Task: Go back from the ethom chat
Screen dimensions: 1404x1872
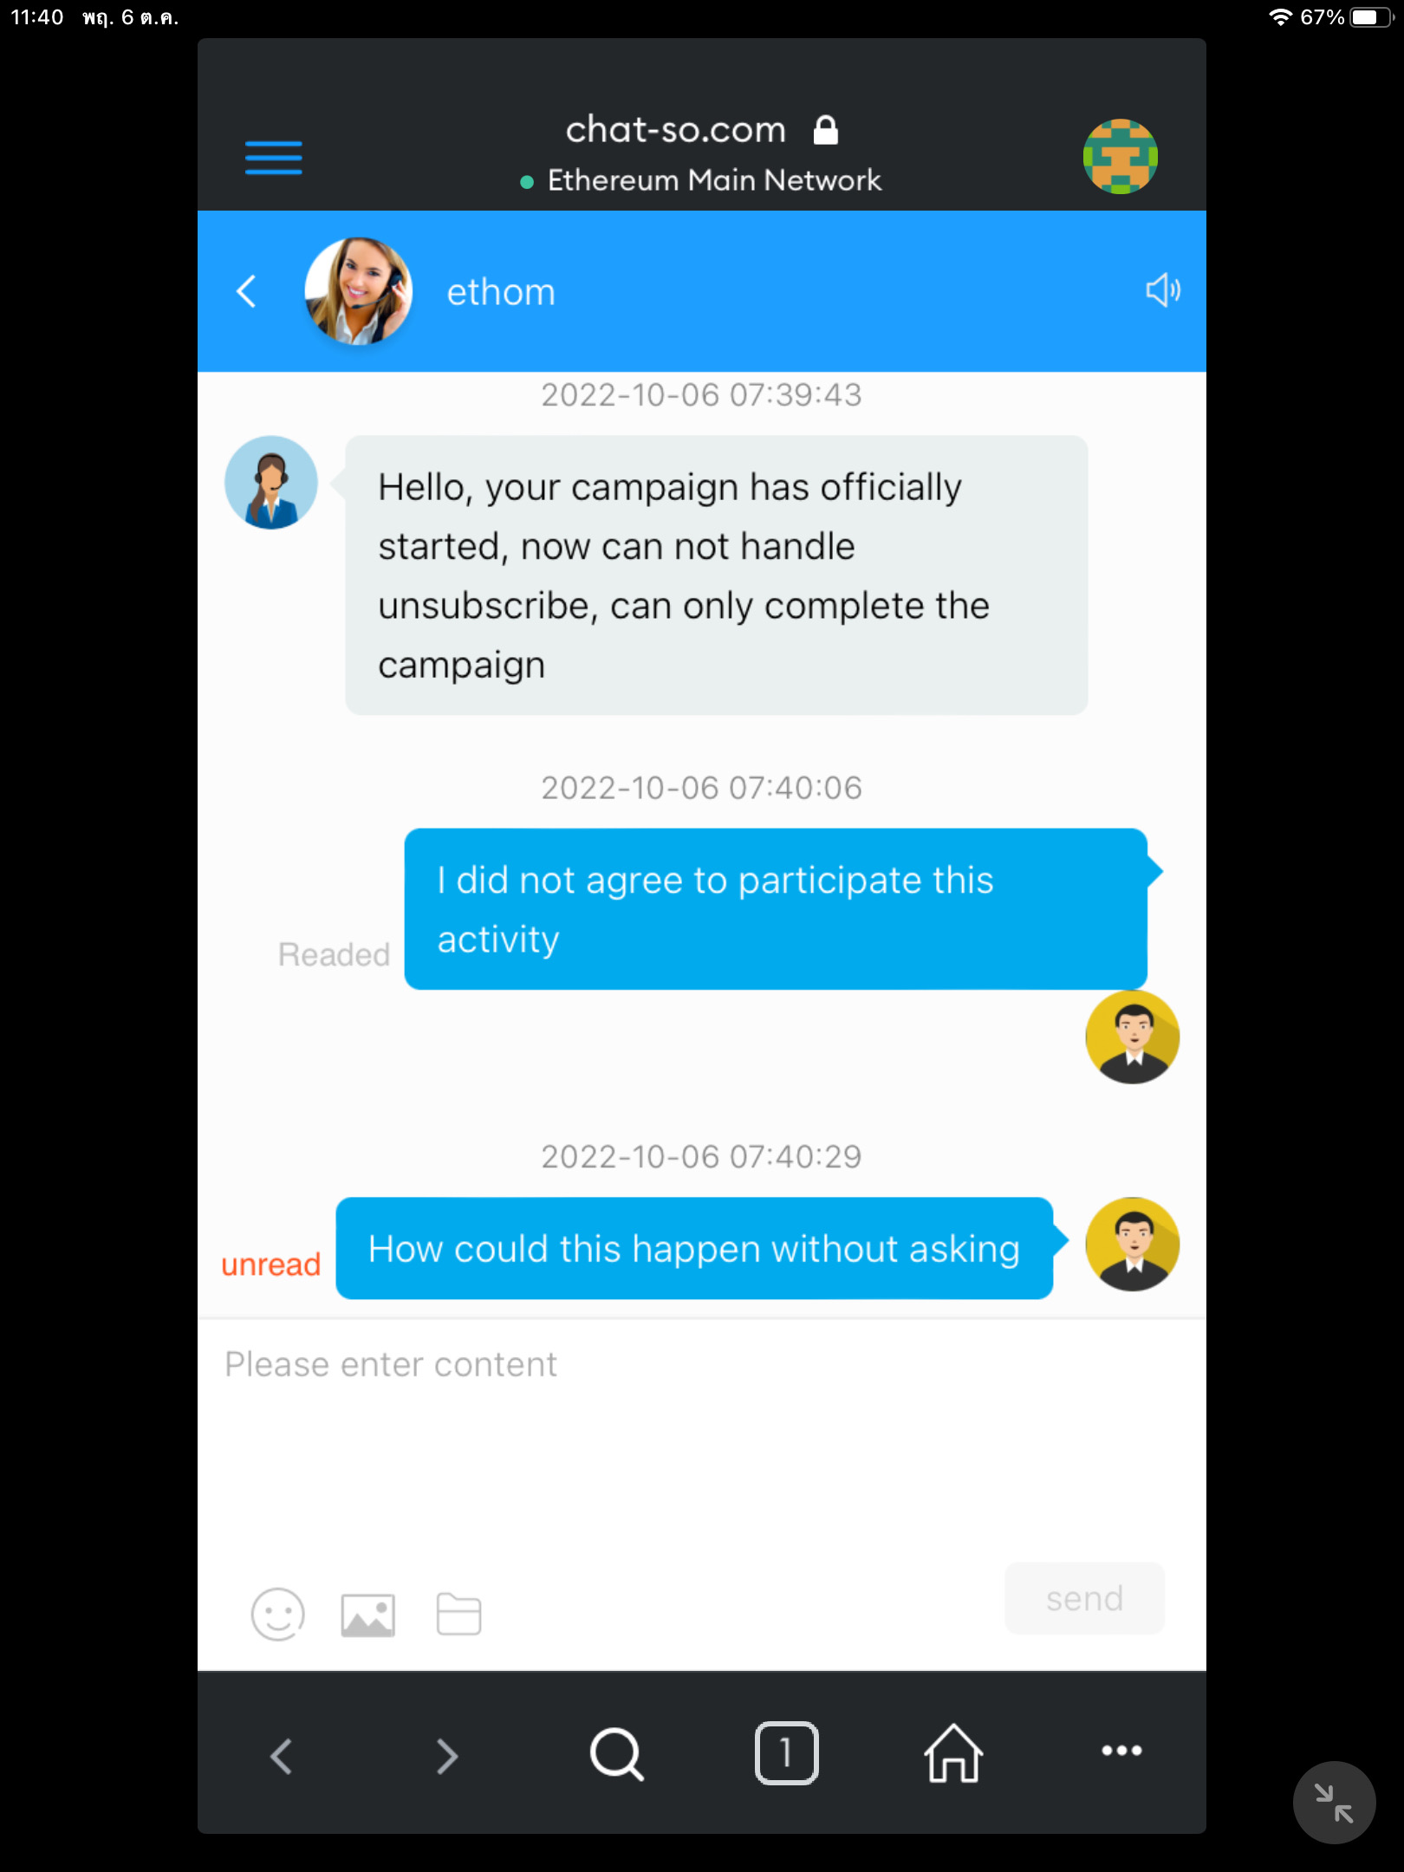Action: click(x=247, y=291)
